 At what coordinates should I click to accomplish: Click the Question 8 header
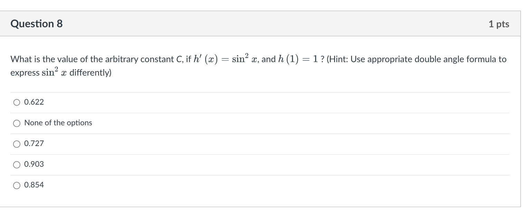click(x=36, y=23)
